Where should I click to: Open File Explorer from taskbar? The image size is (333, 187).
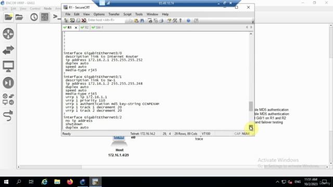[x=57, y=182]
